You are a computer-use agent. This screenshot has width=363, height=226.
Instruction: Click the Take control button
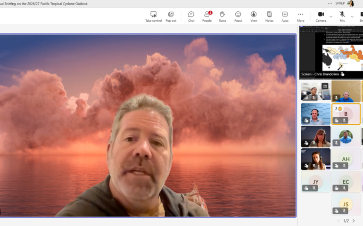[154, 16]
